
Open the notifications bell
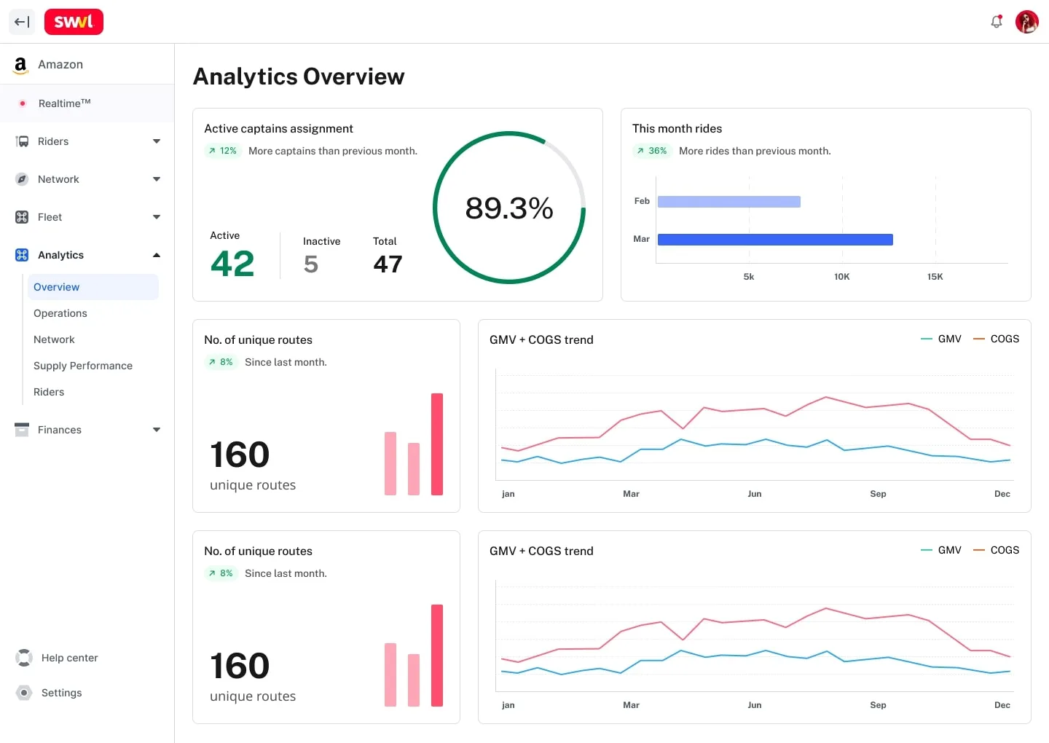[997, 22]
